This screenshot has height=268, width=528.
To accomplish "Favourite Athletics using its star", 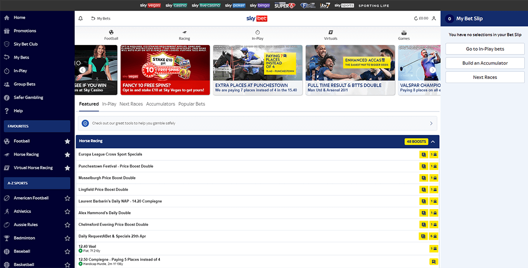I will 67,212.
